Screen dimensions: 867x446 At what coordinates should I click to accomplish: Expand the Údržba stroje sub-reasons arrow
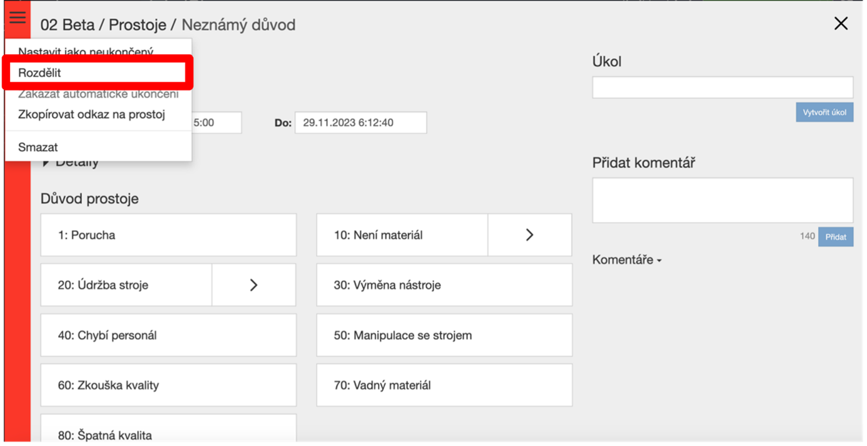click(253, 285)
